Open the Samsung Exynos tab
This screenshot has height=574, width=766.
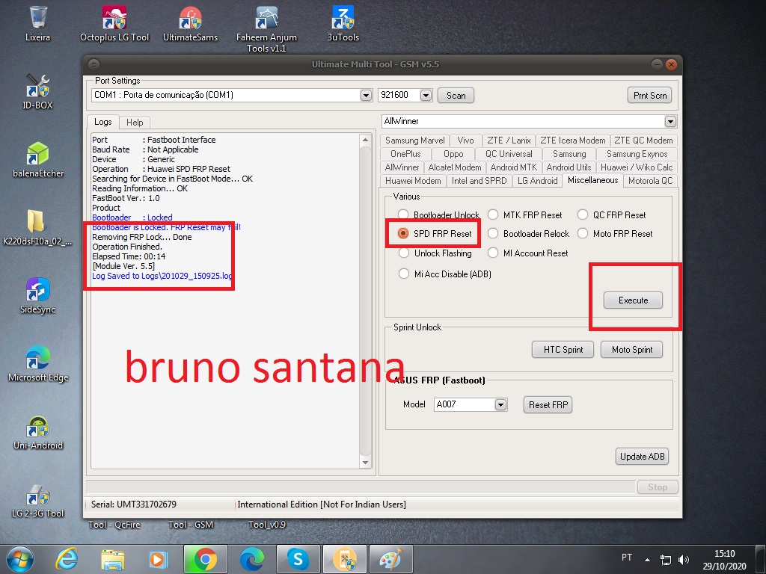(x=637, y=154)
